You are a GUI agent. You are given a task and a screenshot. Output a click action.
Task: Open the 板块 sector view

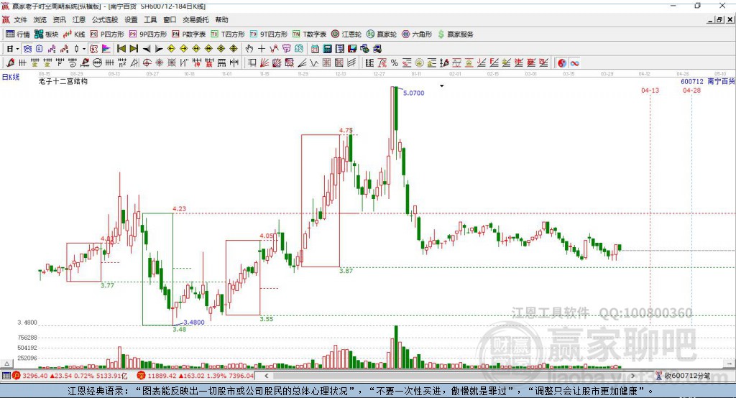coord(47,34)
